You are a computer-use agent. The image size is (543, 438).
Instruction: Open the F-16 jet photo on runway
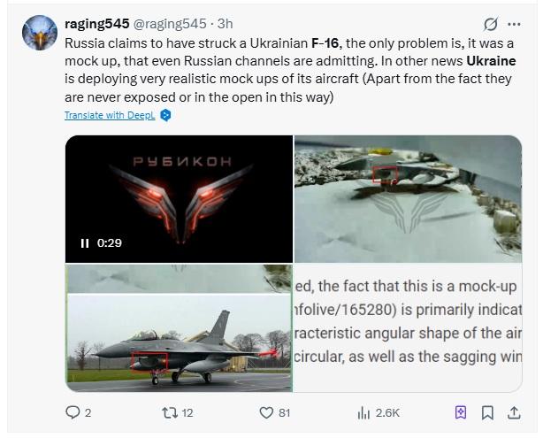(179, 341)
